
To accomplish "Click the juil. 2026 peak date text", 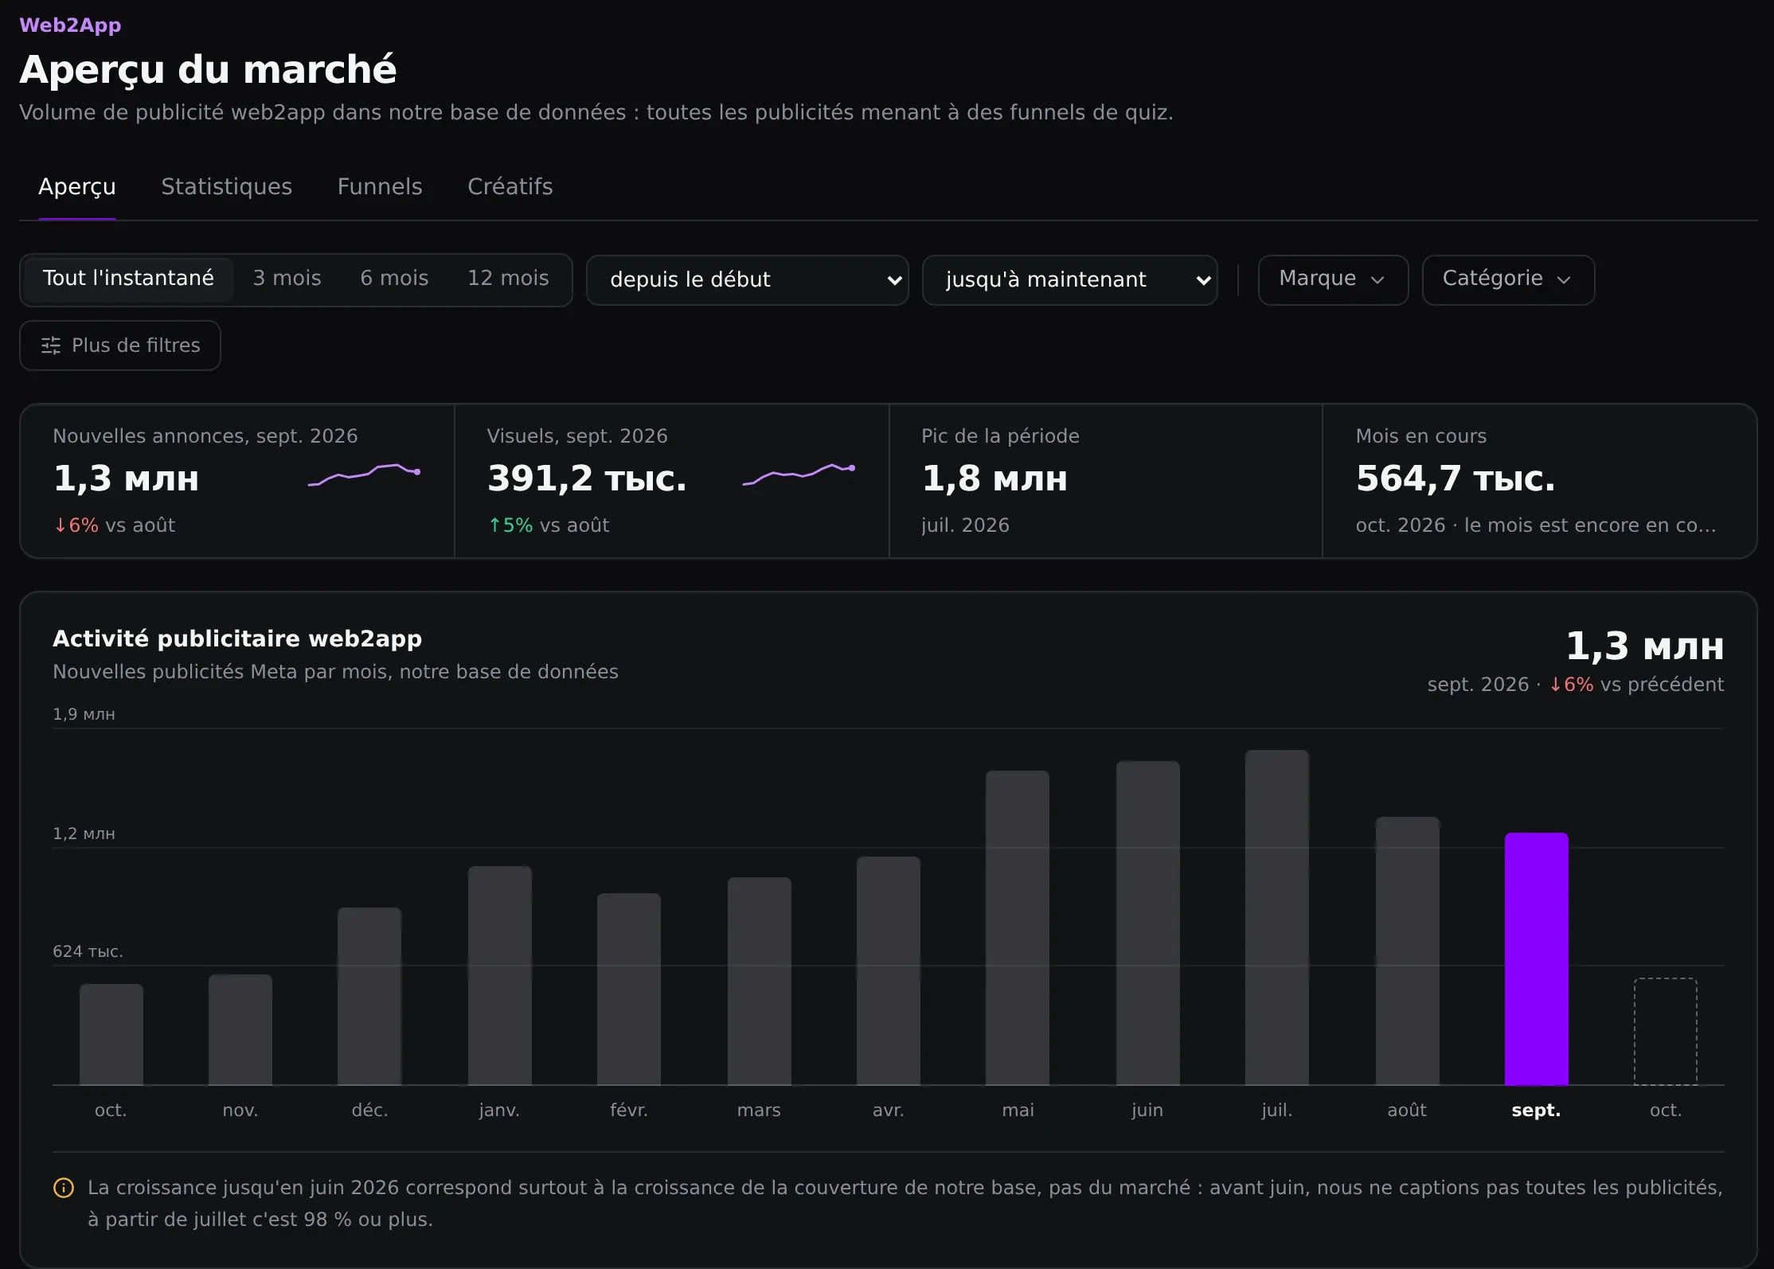I will [x=965, y=525].
